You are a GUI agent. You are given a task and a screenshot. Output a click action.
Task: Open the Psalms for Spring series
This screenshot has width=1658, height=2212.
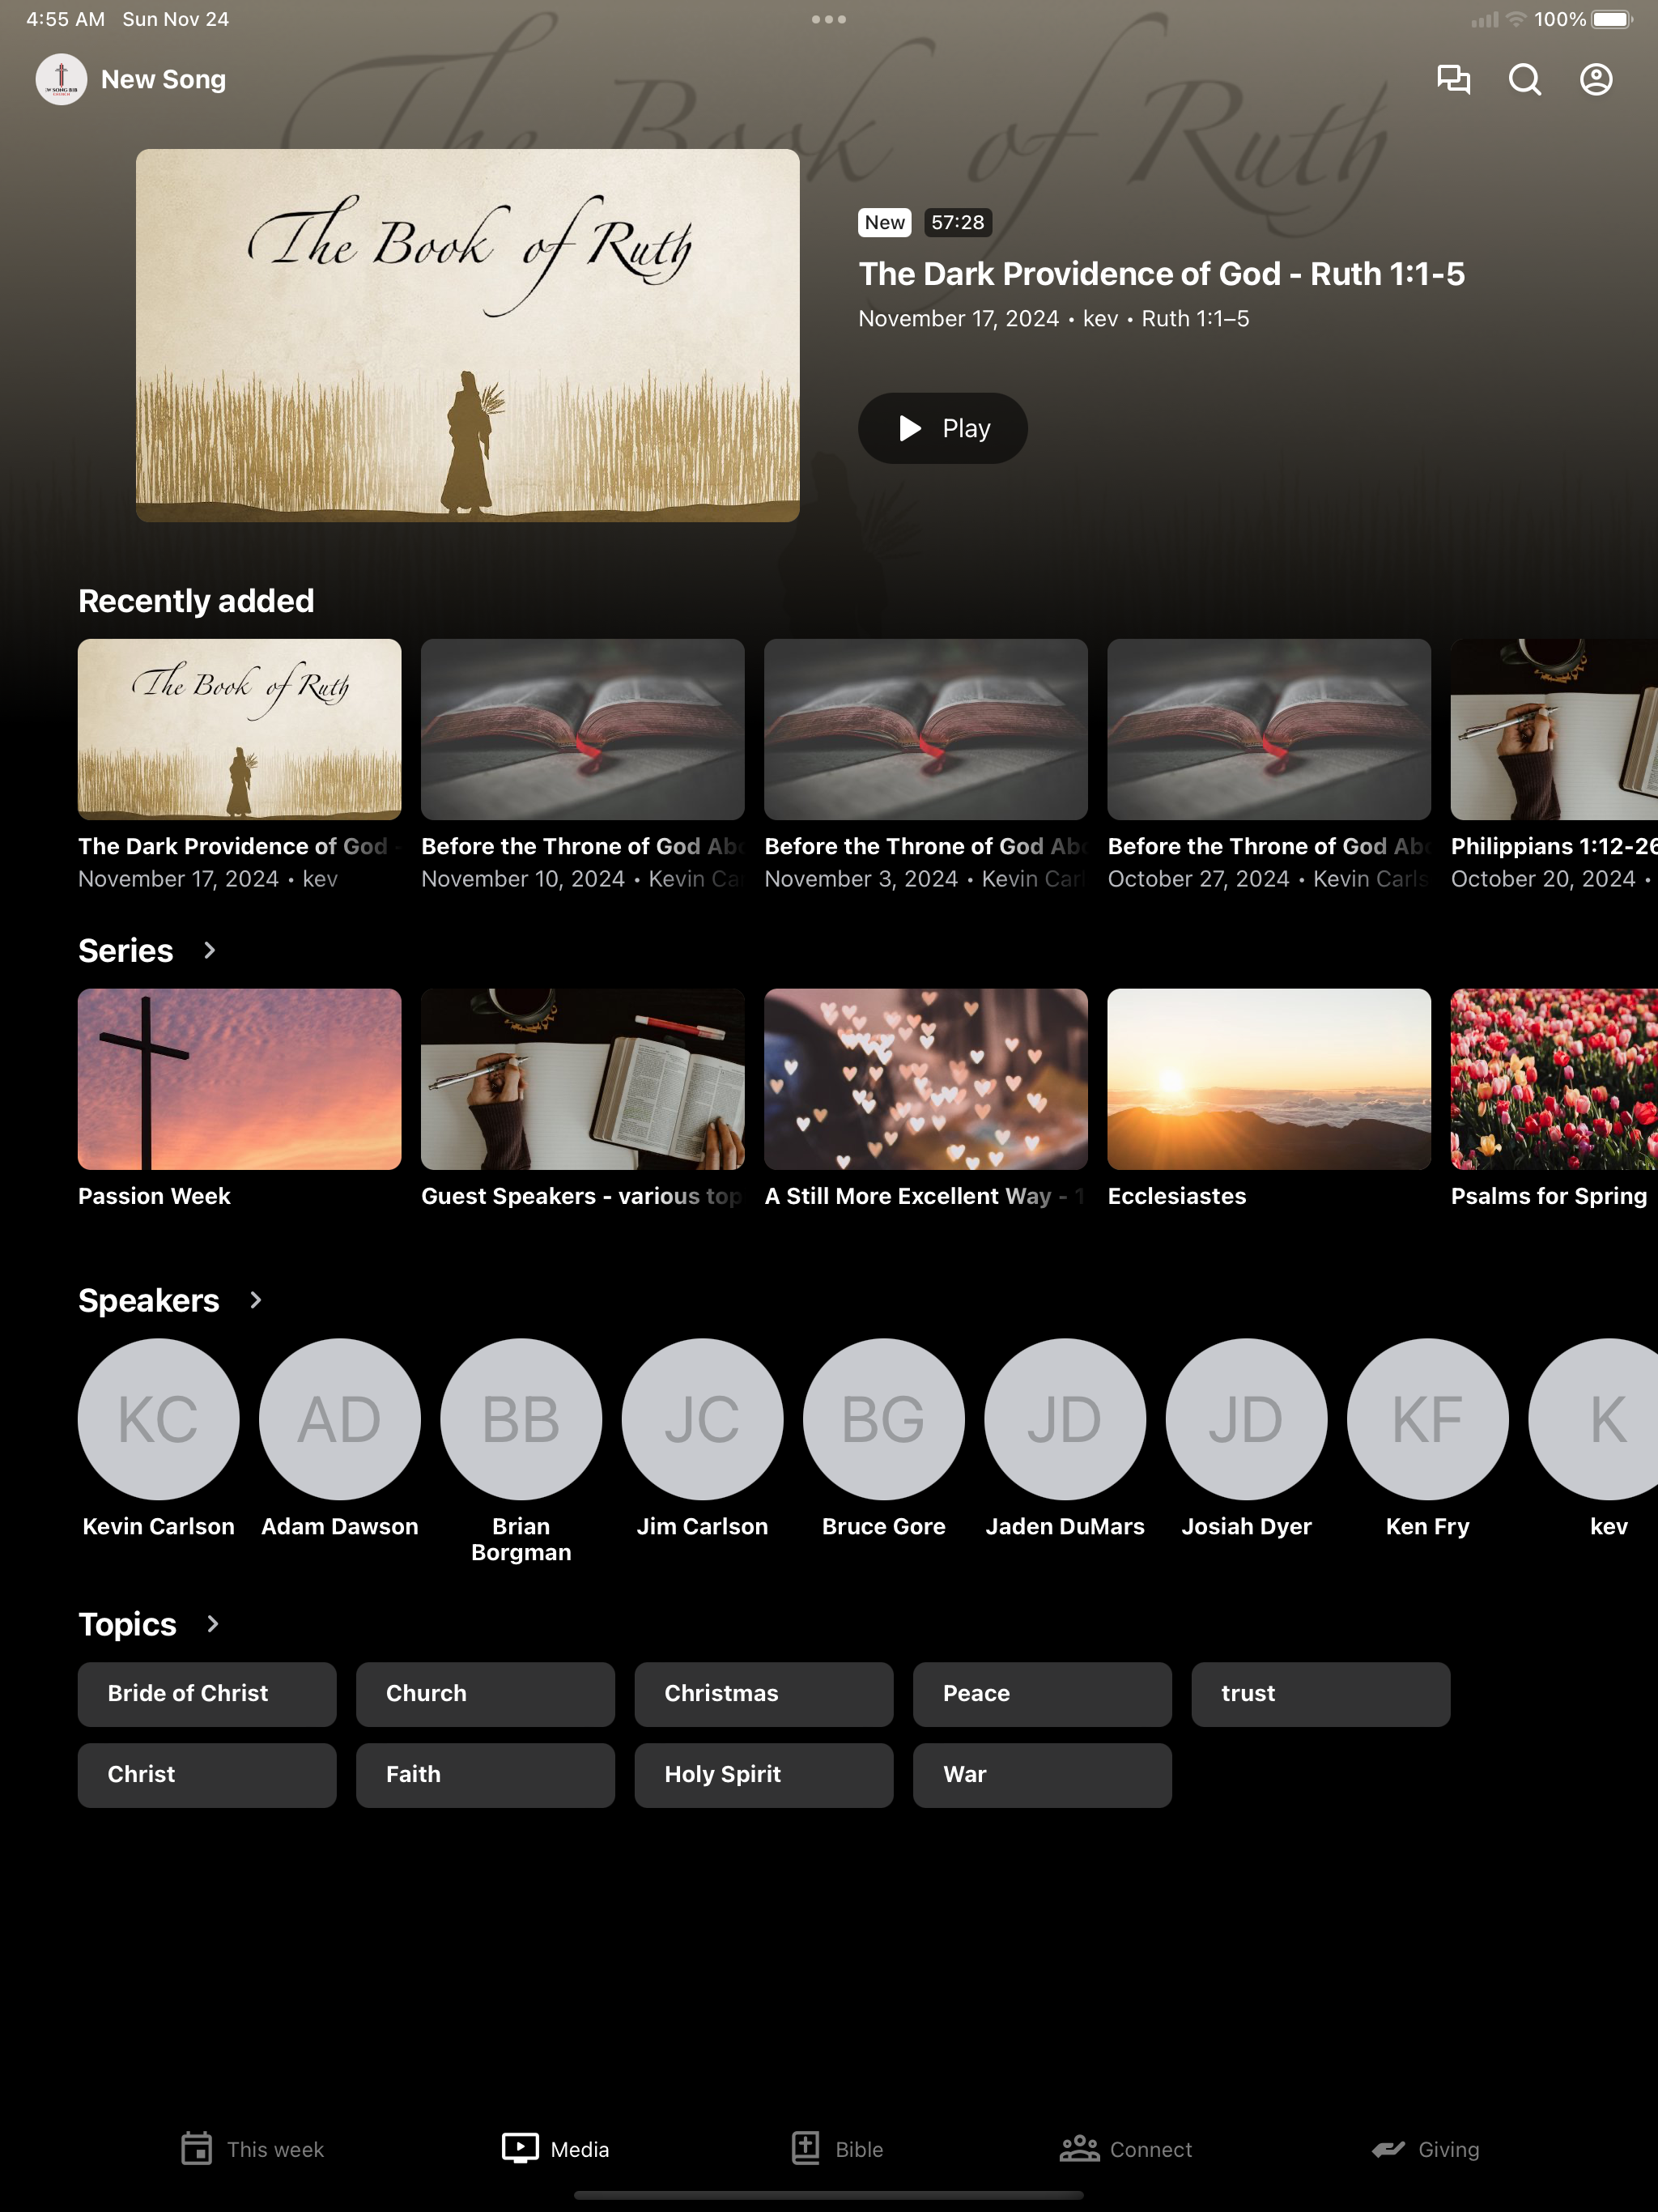click(x=1554, y=1079)
